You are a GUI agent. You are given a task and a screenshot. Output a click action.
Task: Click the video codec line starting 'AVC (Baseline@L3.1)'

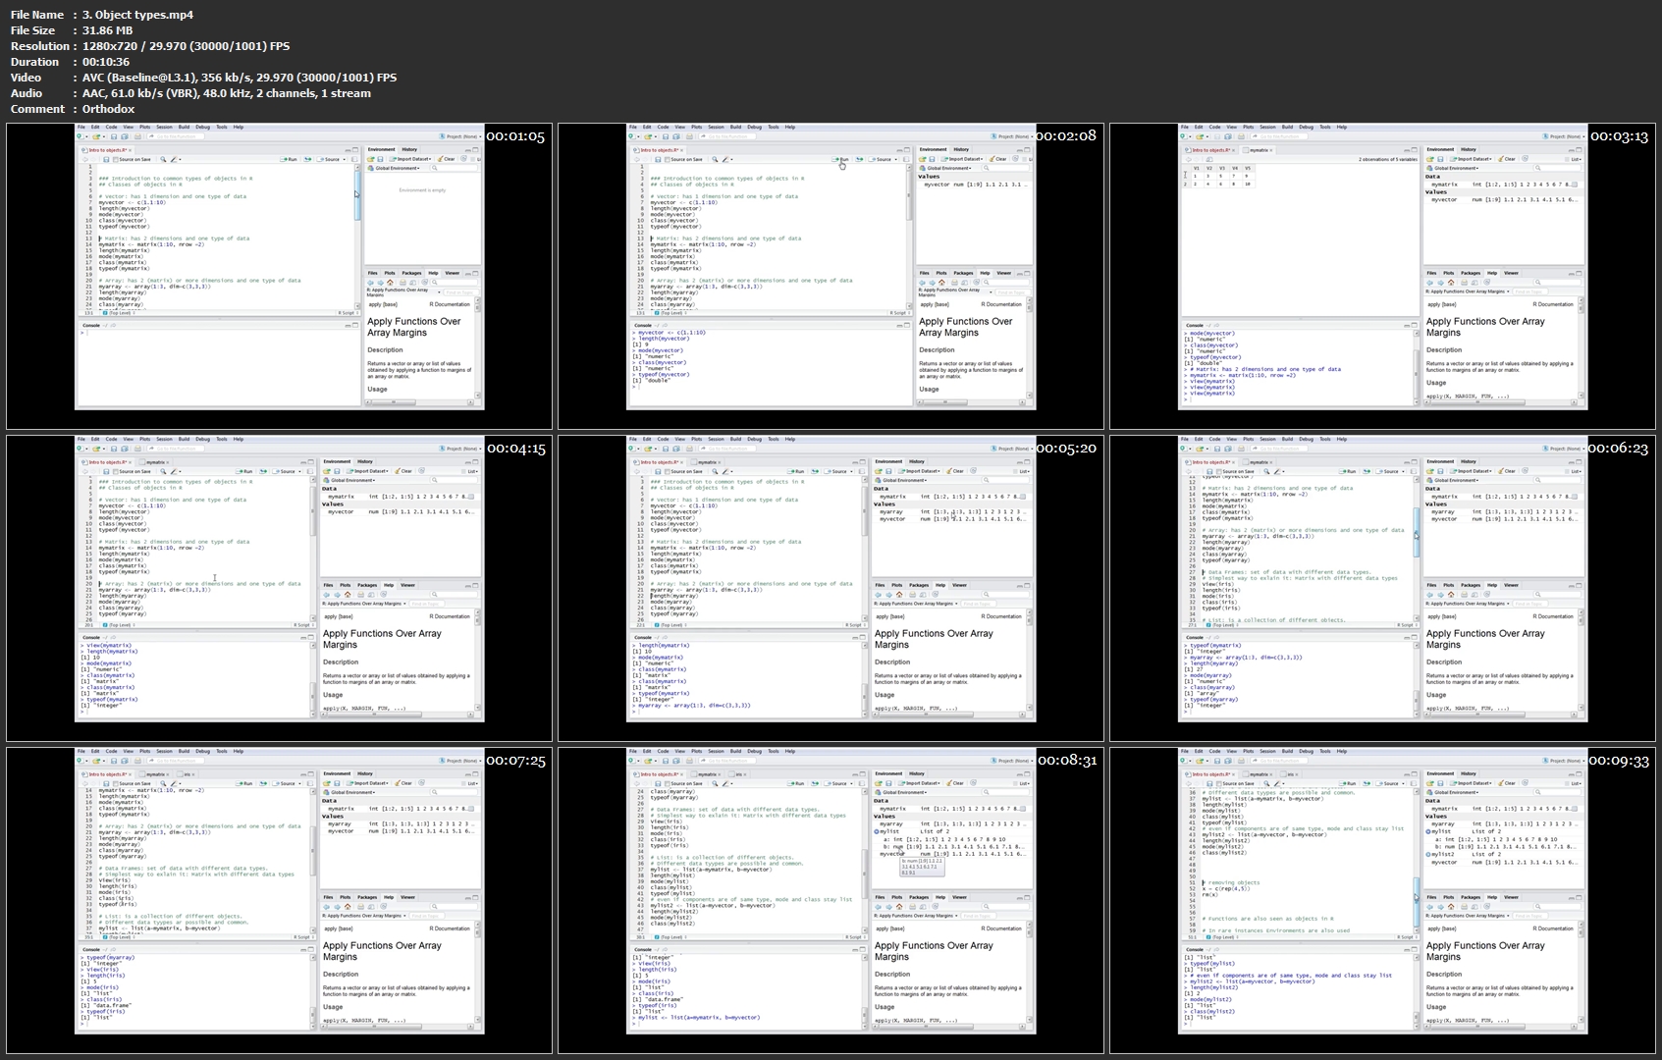(240, 78)
